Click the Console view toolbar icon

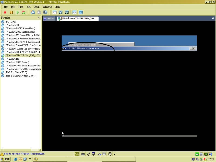[x=81, y=12]
